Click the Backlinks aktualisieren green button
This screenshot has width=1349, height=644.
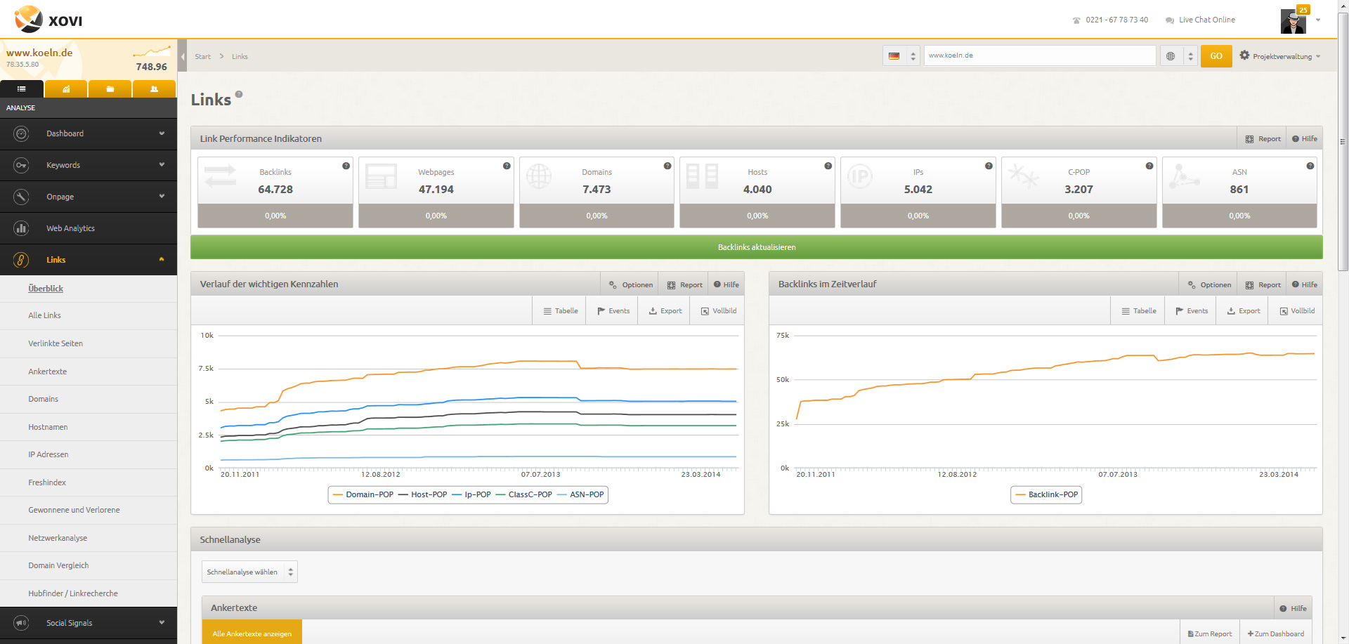point(757,247)
